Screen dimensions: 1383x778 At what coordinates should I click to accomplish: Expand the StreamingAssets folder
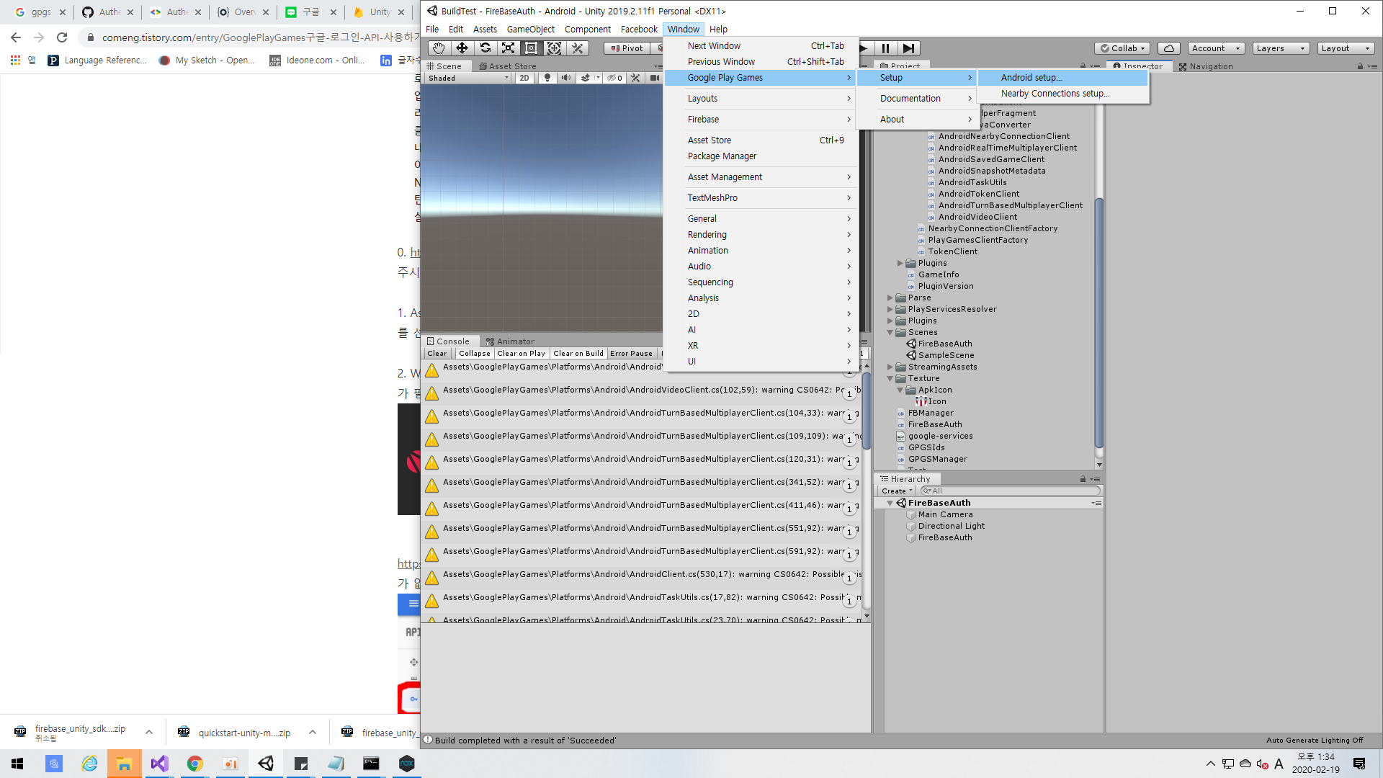[x=890, y=367]
